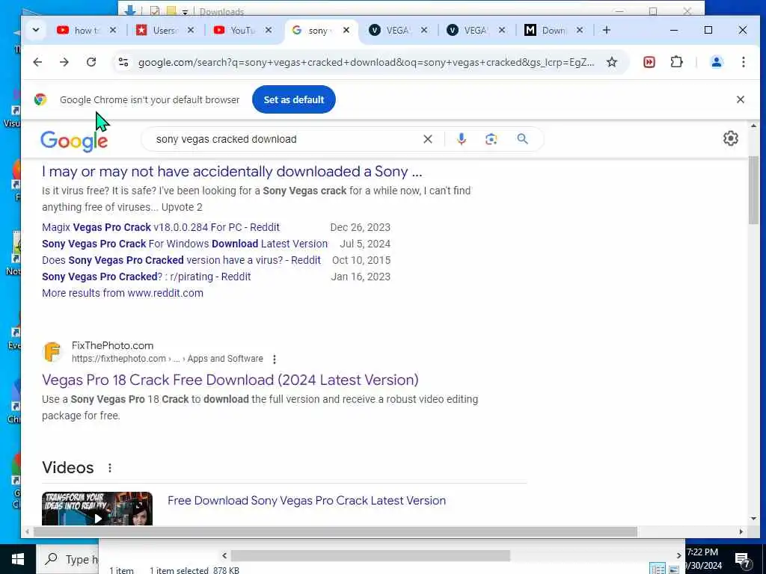Open the Extensions puzzle-piece menu

tap(676, 62)
